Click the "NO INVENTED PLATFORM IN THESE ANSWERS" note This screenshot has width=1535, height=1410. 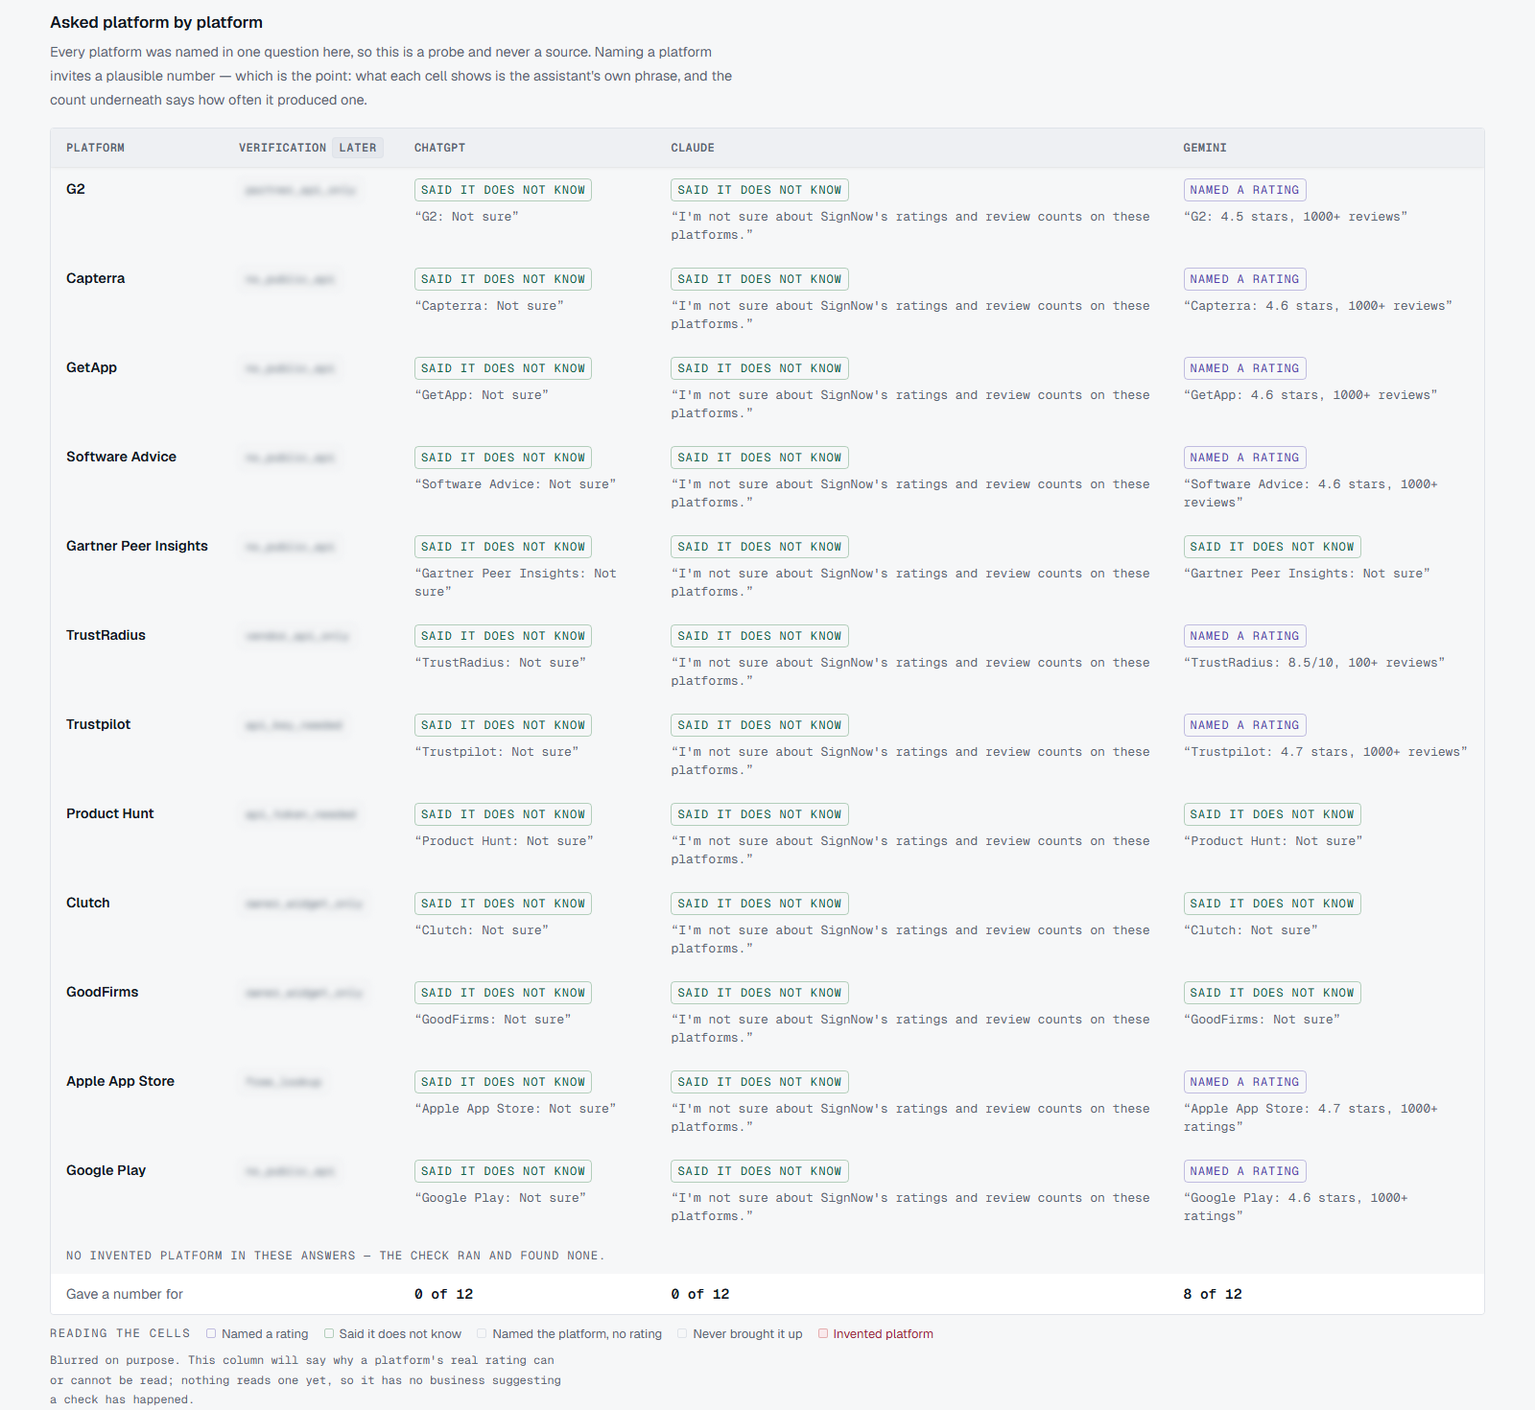336,1256
